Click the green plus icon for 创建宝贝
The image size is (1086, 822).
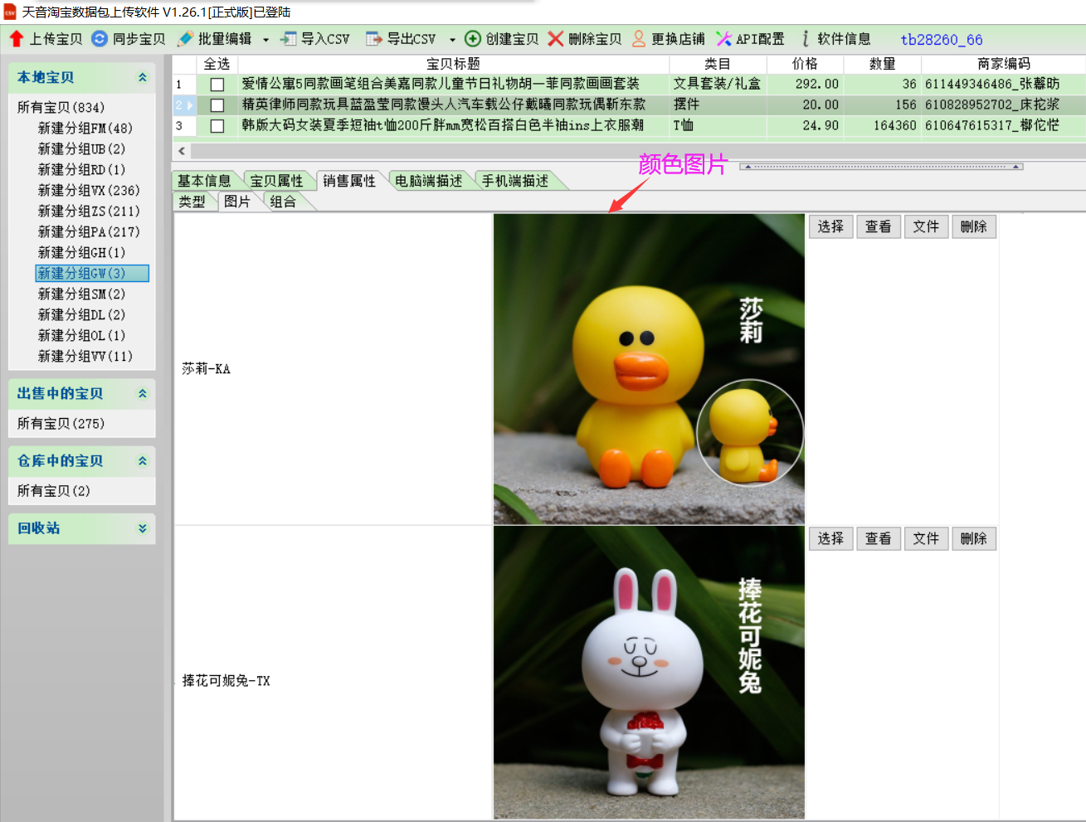[473, 39]
